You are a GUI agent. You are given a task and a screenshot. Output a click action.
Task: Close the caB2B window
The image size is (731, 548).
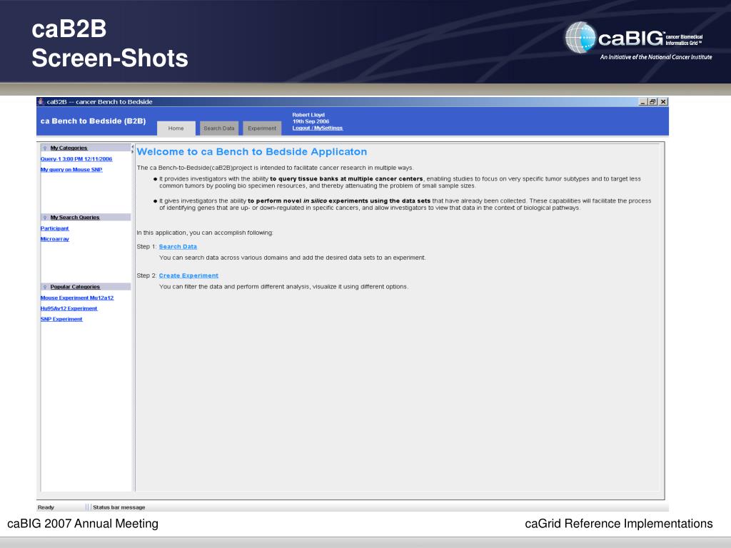pyautogui.click(x=663, y=101)
